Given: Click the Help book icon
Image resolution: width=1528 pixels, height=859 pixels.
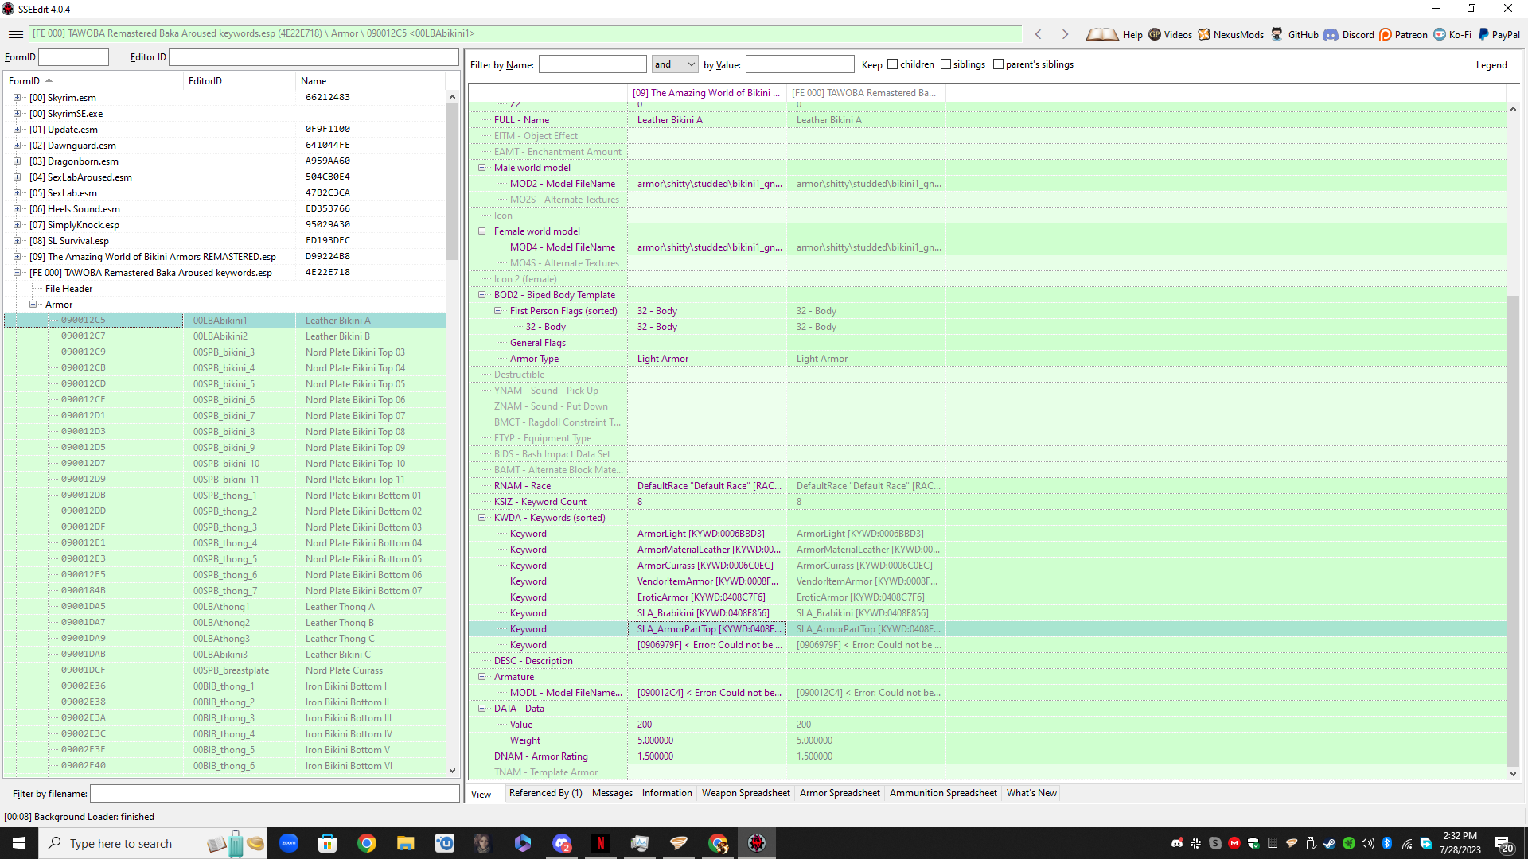Looking at the screenshot, I should [x=1102, y=34].
